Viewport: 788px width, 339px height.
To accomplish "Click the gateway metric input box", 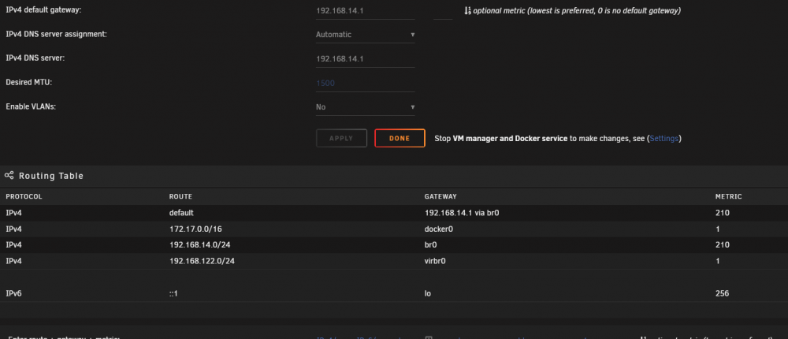I will coord(443,10).
